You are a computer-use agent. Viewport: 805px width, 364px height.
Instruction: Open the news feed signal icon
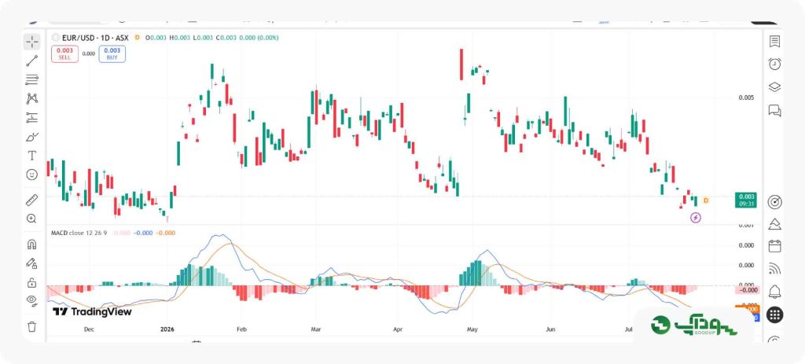point(774,269)
